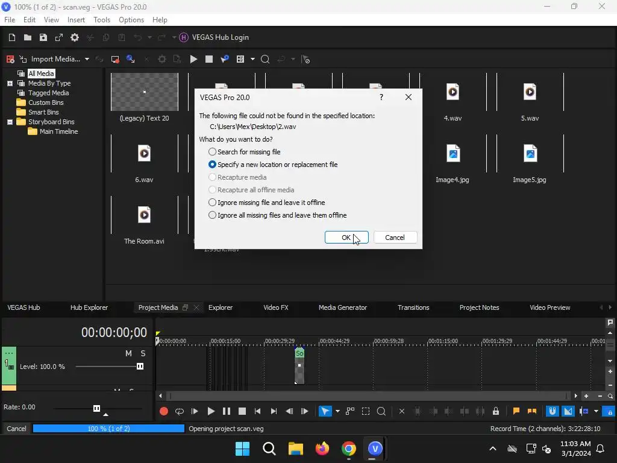Open the auto ripple dropdown arrow
This screenshot has width=617, height=463.
(x=596, y=411)
